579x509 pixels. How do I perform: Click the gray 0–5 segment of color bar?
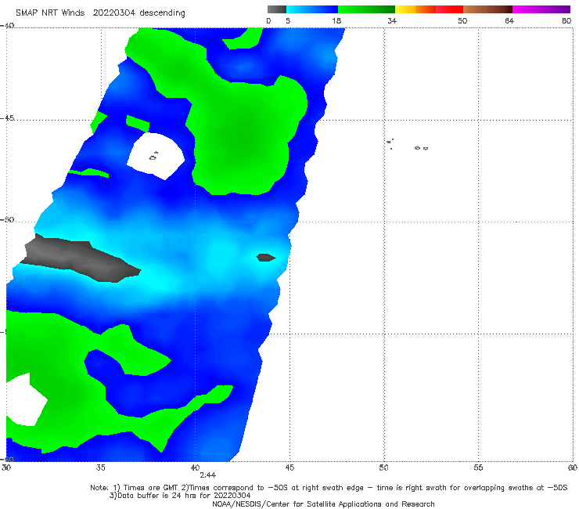click(x=276, y=9)
